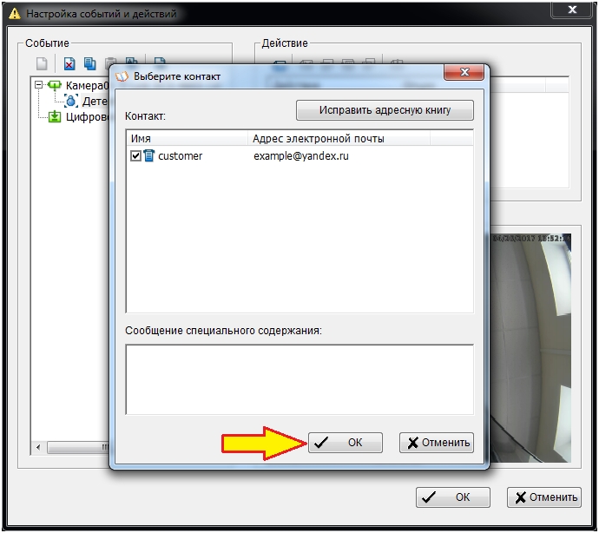Click the new event blank page icon

[x=42, y=63]
